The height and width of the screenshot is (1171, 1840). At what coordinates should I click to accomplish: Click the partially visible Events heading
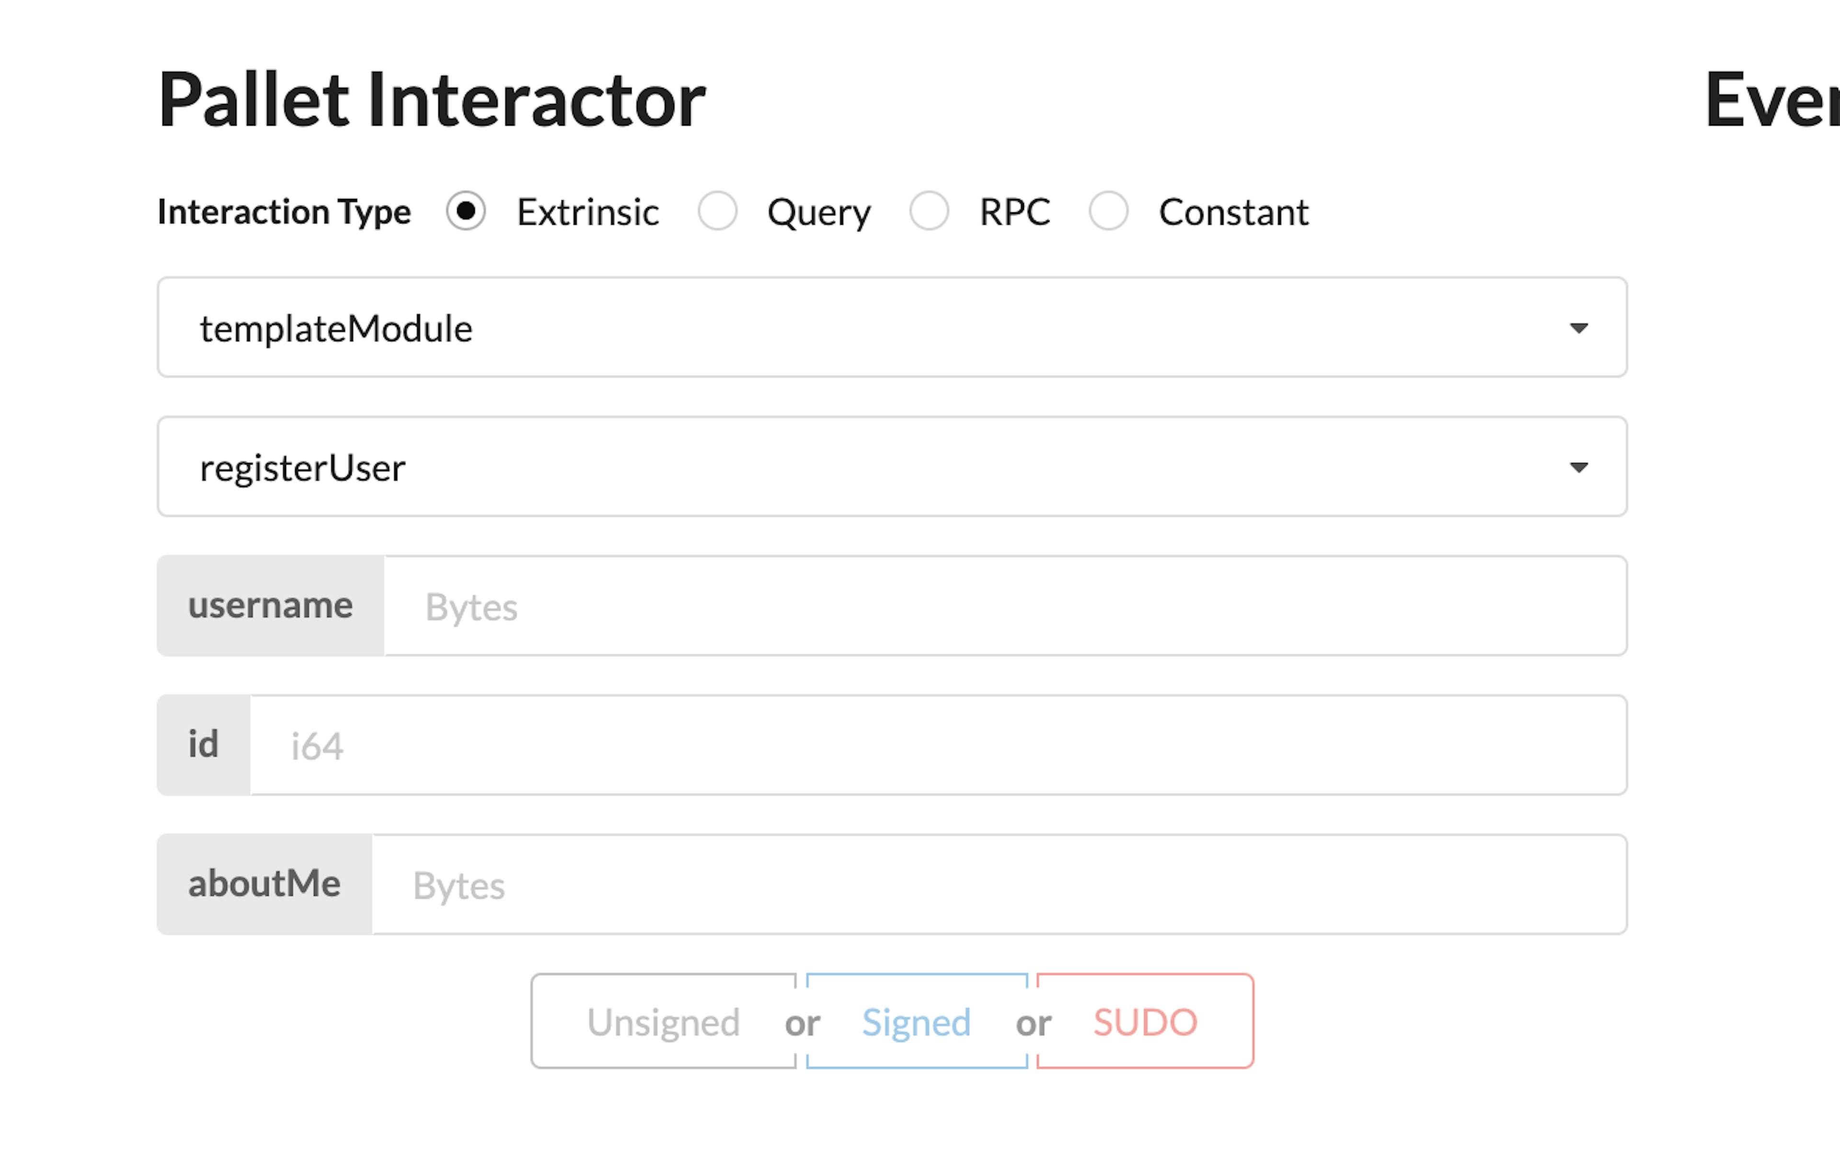click(x=1771, y=100)
